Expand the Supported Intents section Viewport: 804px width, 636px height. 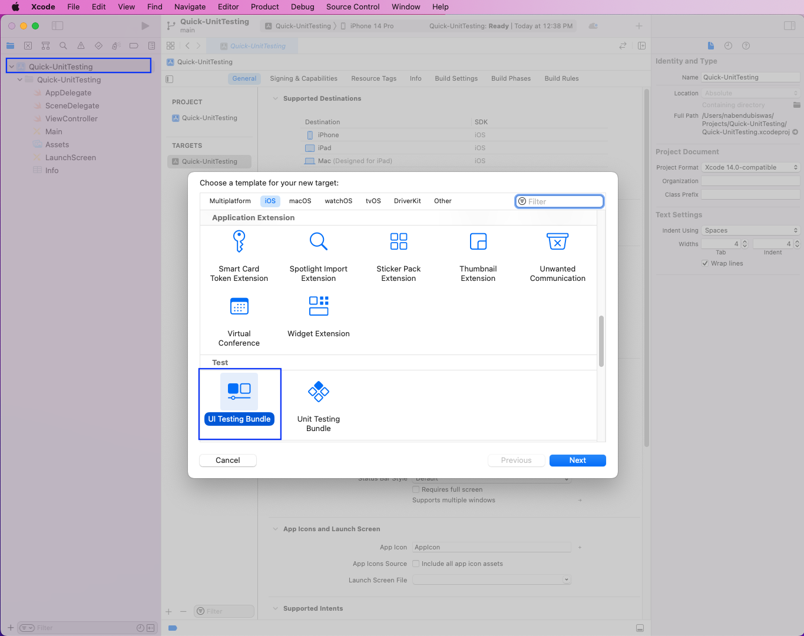275,608
